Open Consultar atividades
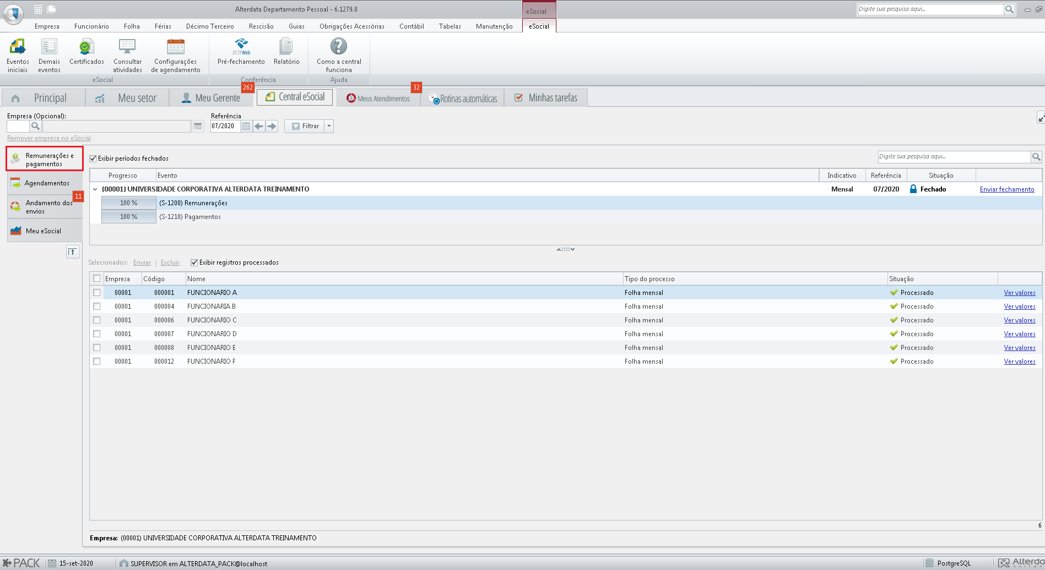Screen dimensions: 1045x570 (127, 55)
